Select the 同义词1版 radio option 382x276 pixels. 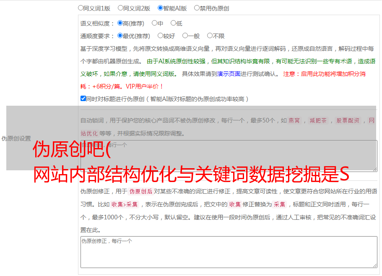point(81,8)
